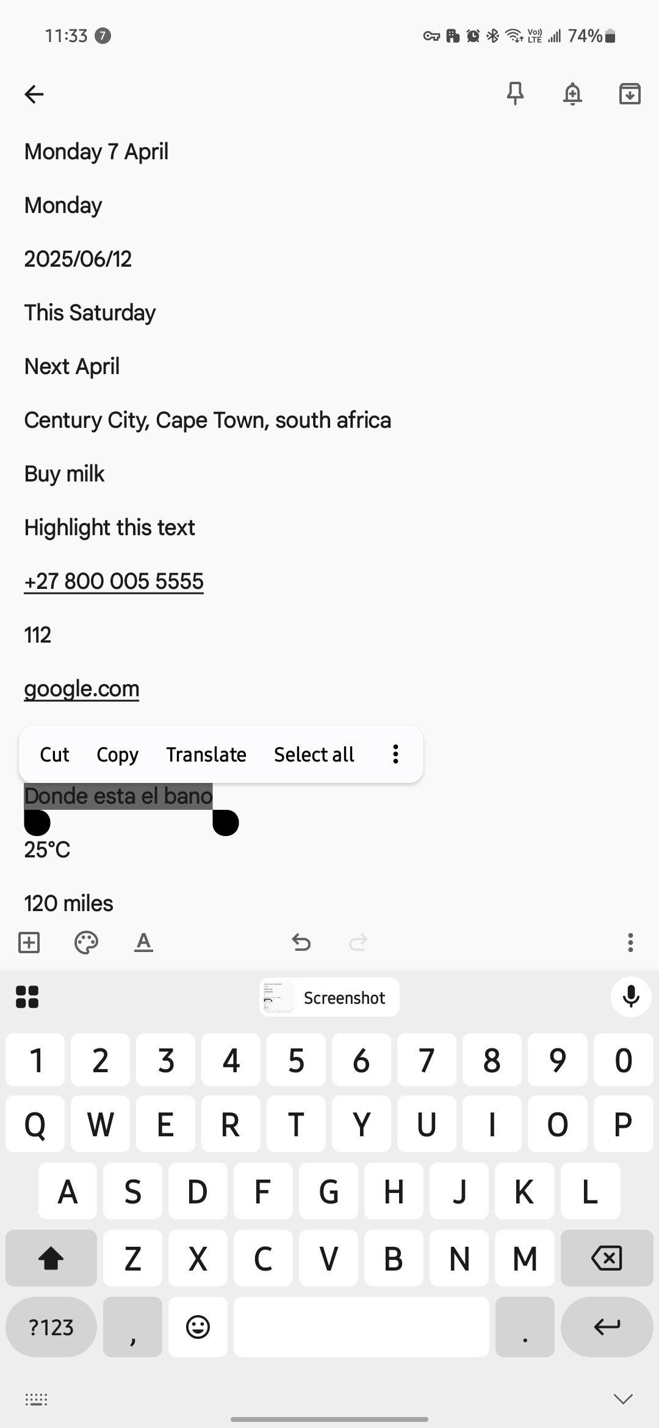Open text formatting options
The image size is (659, 1428).
click(143, 942)
